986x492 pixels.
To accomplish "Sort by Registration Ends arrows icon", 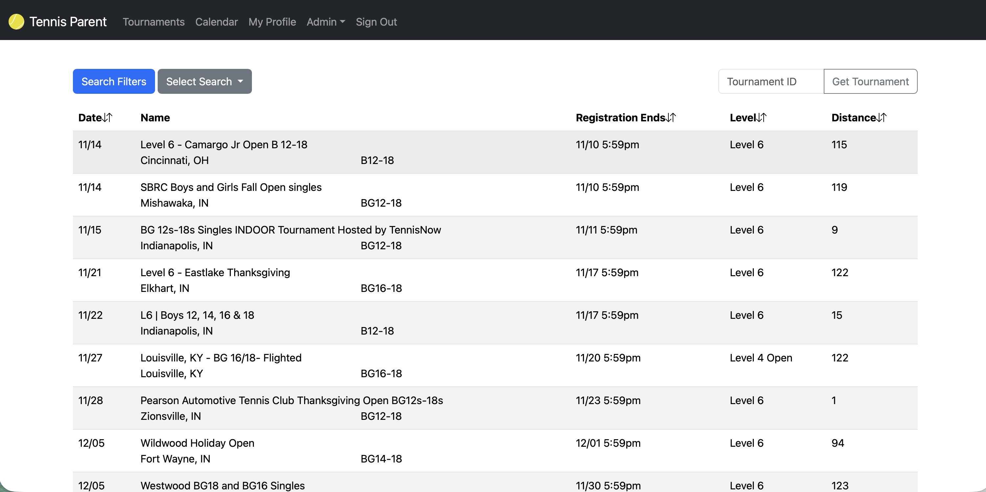I will 671,117.
